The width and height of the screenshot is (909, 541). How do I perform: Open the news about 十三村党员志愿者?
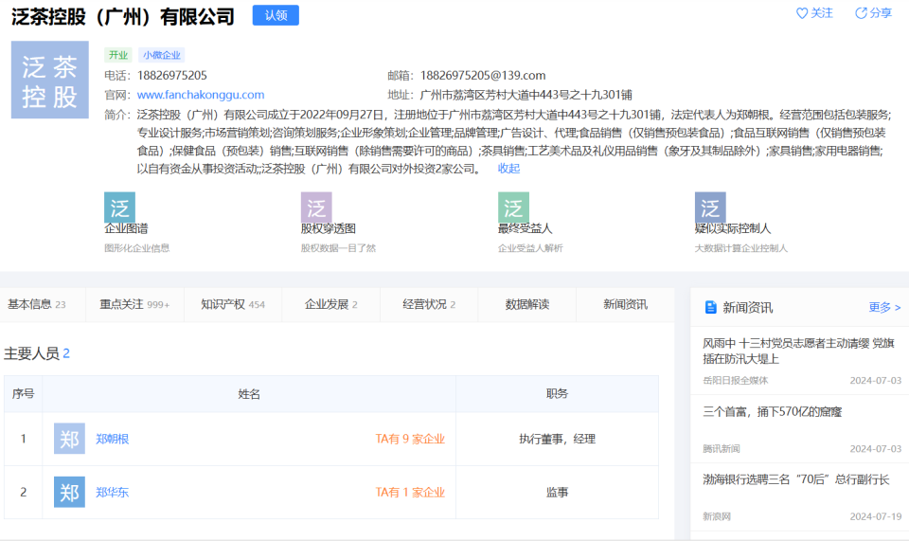point(798,351)
